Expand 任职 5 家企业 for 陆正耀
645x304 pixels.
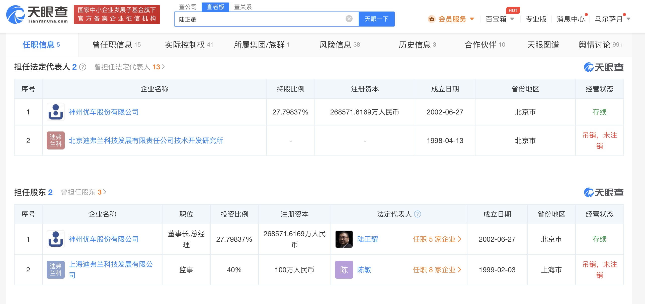(437, 239)
